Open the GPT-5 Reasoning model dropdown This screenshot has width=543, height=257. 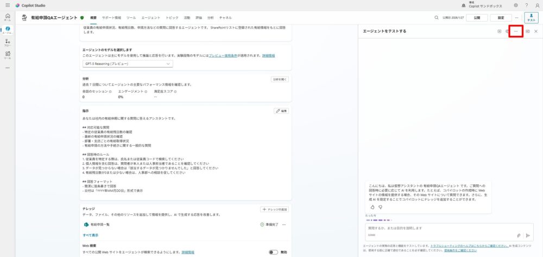click(127, 64)
